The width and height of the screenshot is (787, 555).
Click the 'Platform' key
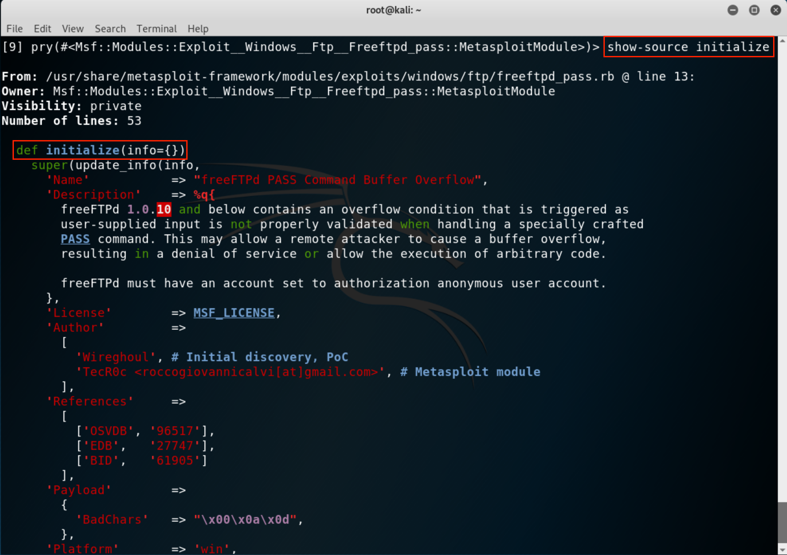83,548
